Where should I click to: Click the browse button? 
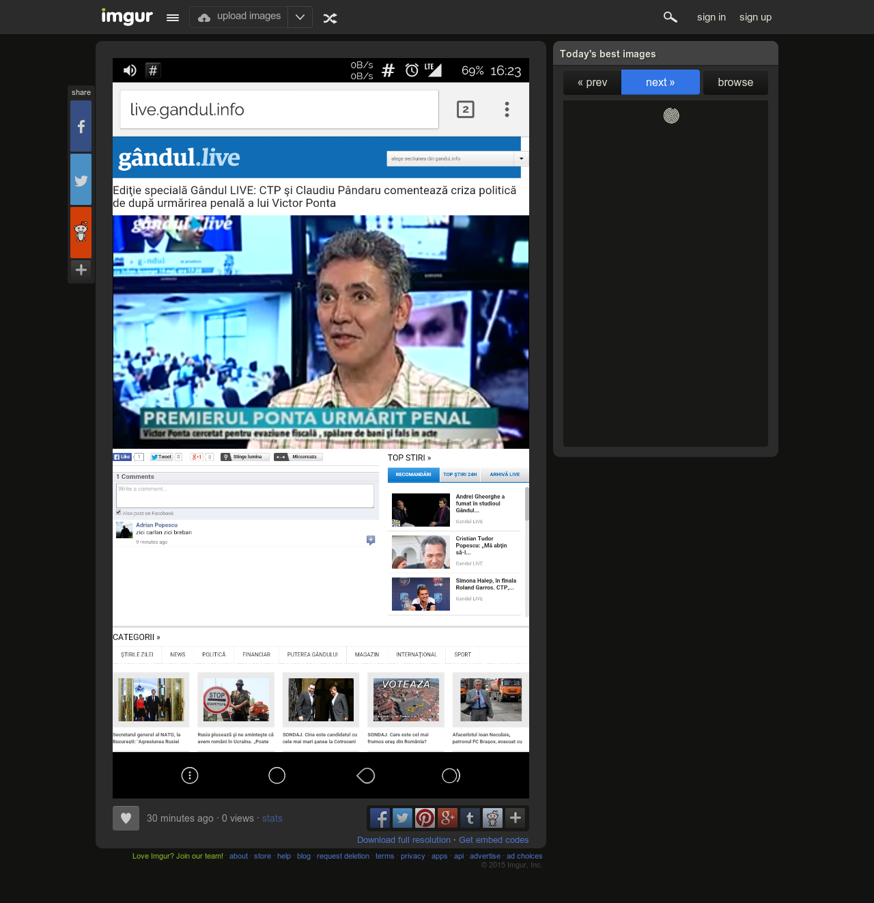(735, 83)
